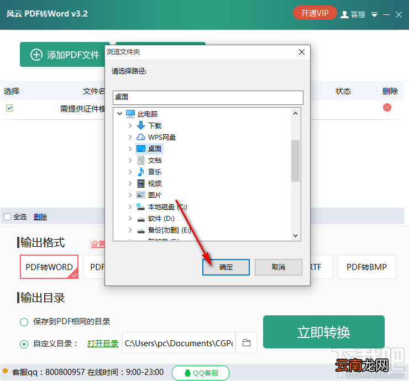The image size is (409, 381).
Task: Click the 添加PDF文件 plus circle icon
Action: [x=36, y=55]
